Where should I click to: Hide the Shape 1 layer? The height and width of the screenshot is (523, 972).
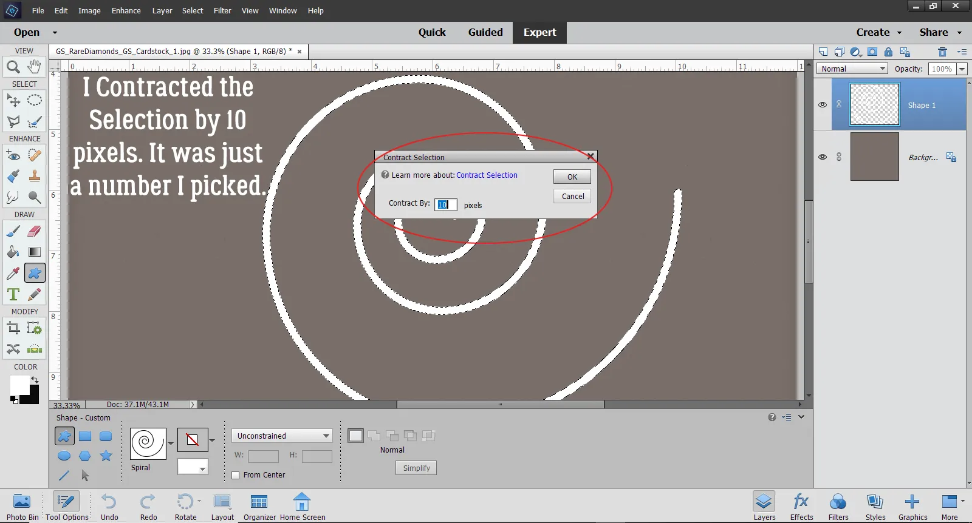(823, 105)
